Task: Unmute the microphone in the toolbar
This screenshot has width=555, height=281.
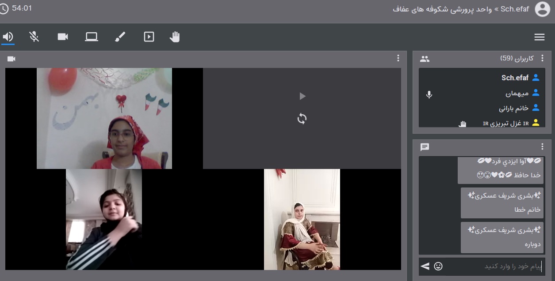Action: pyautogui.click(x=34, y=37)
